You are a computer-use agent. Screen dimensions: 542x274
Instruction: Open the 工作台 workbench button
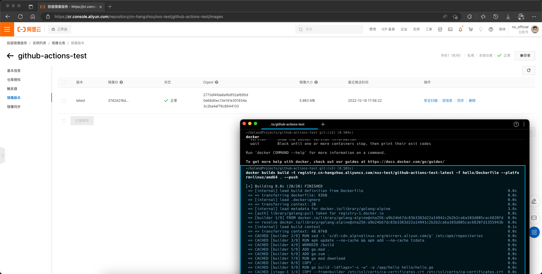[x=60, y=29]
